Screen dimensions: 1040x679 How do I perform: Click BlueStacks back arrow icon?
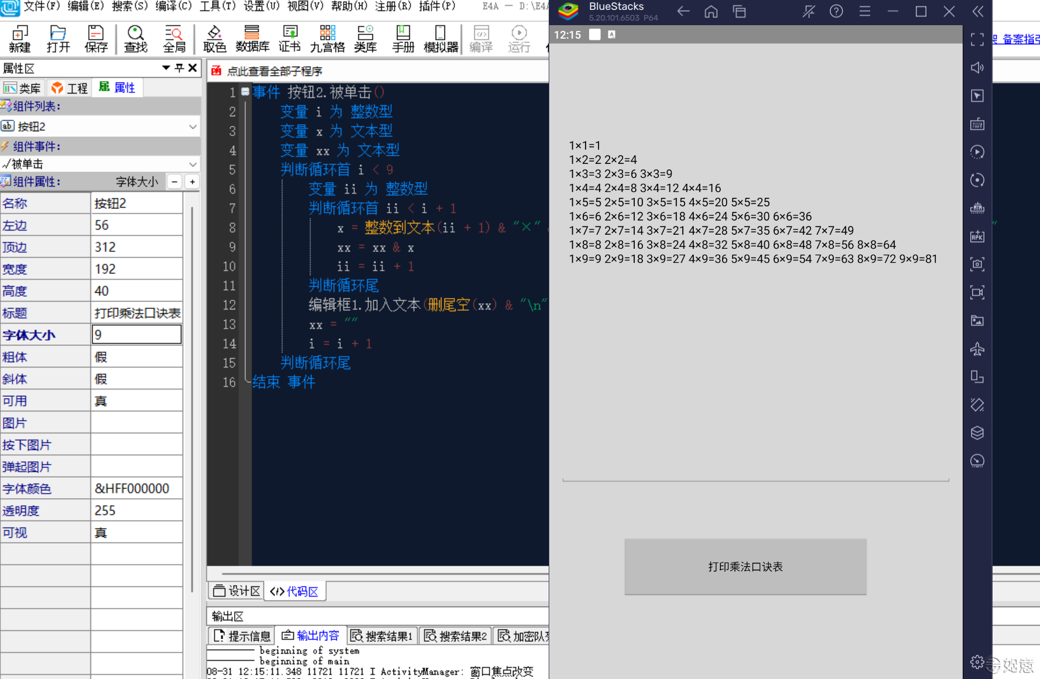pos(683,11)
